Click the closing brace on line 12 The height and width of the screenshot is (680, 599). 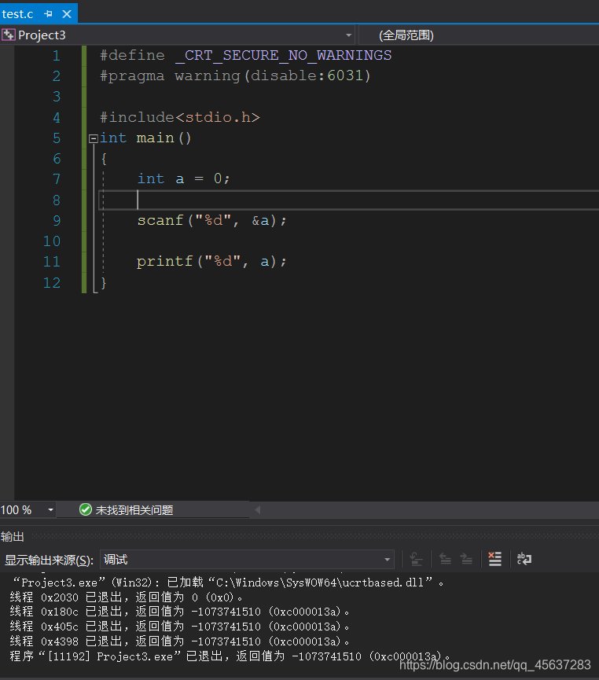[103, 283]
